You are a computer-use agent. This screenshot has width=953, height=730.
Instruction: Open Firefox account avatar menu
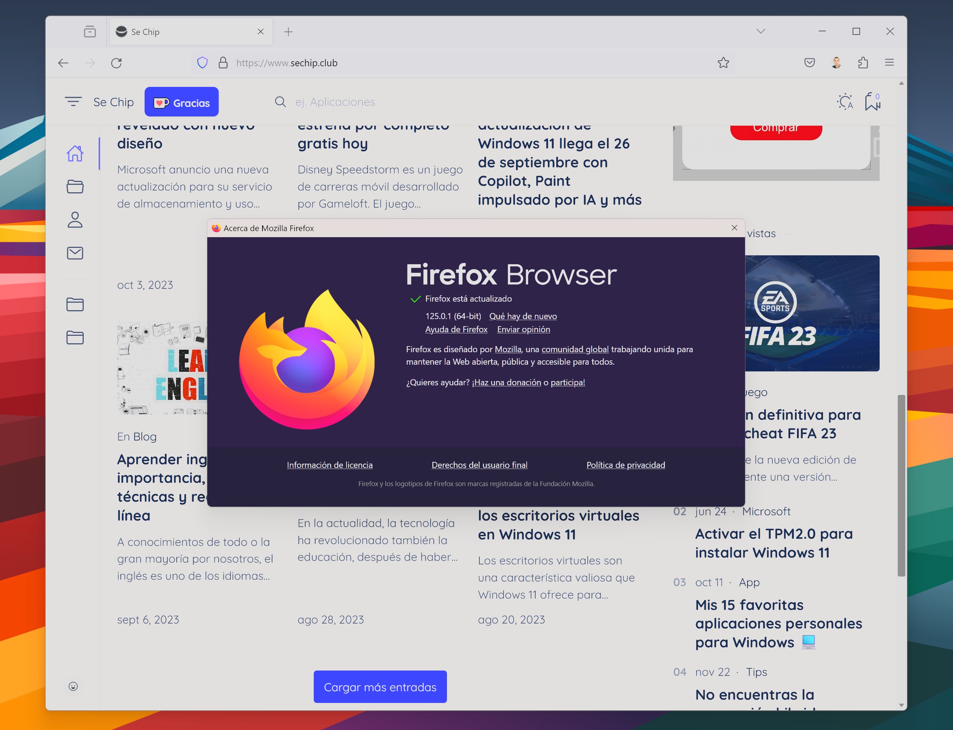point(836,63)
